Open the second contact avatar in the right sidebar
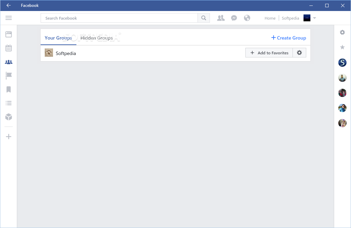The image size is (351, 228). point(342,78)
